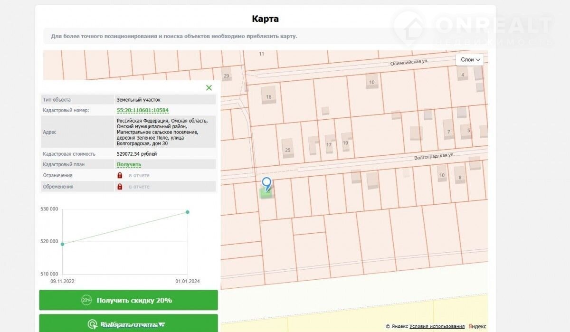Click the ONREALT logo watermark
Screen dimensions: 570x332
[x=473, y=28]
